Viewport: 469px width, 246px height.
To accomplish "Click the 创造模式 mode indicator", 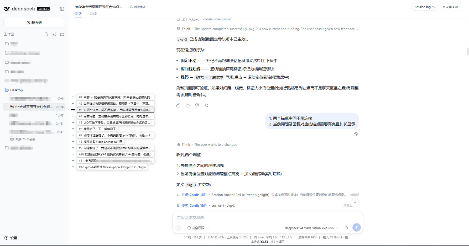I will pyautogui.click(x=138, y=7).
